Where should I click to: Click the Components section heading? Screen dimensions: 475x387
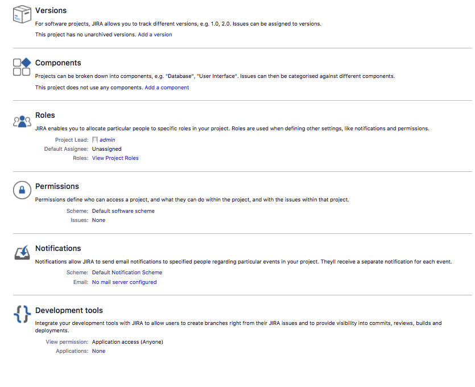point(58,63)
